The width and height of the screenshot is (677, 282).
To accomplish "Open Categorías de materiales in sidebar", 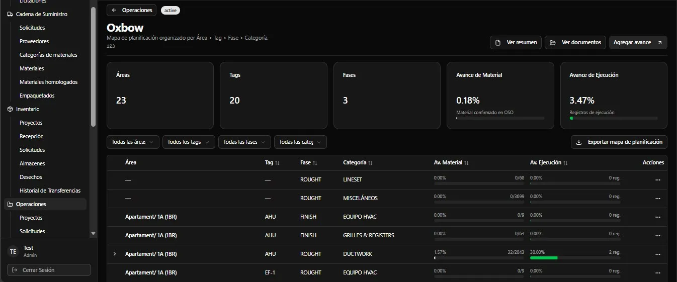I will point(48,55).
